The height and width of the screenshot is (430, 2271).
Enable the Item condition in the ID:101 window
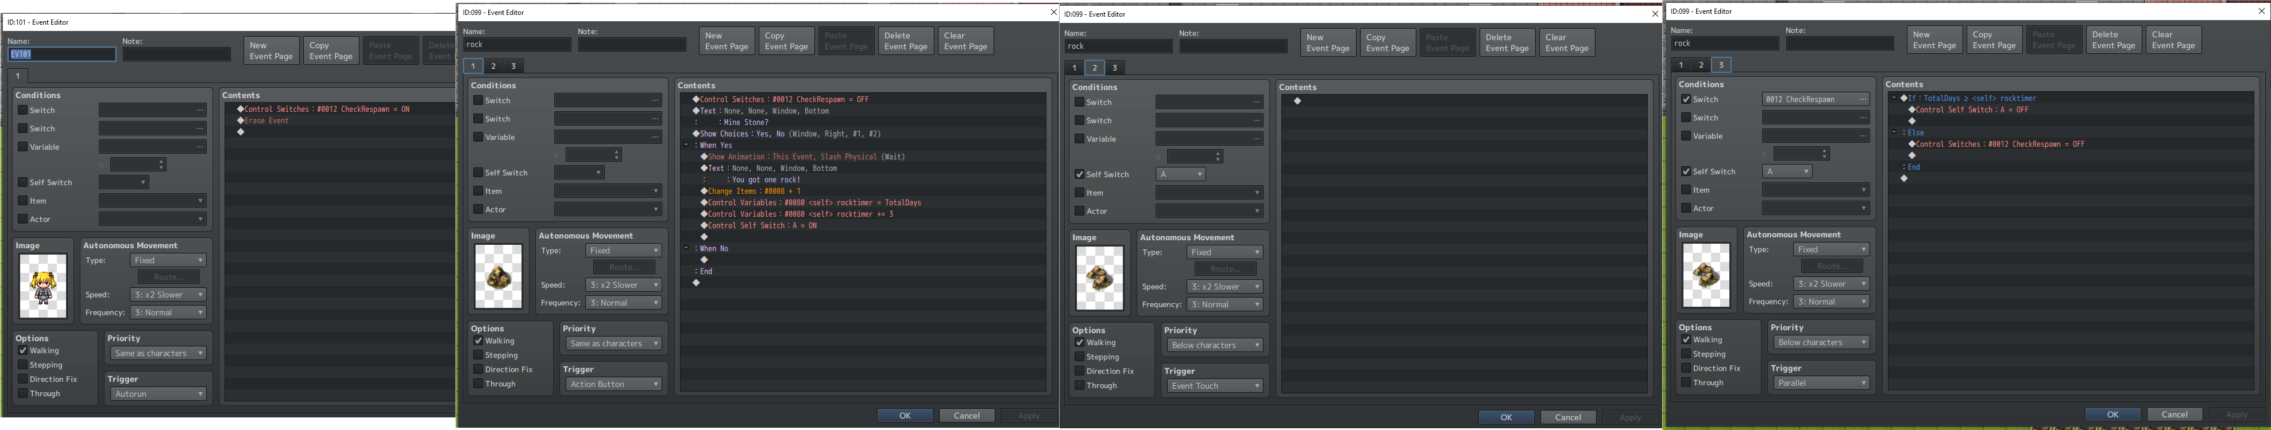coord(23,201)
